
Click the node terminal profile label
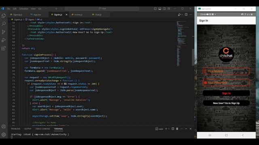pos(159,129)
